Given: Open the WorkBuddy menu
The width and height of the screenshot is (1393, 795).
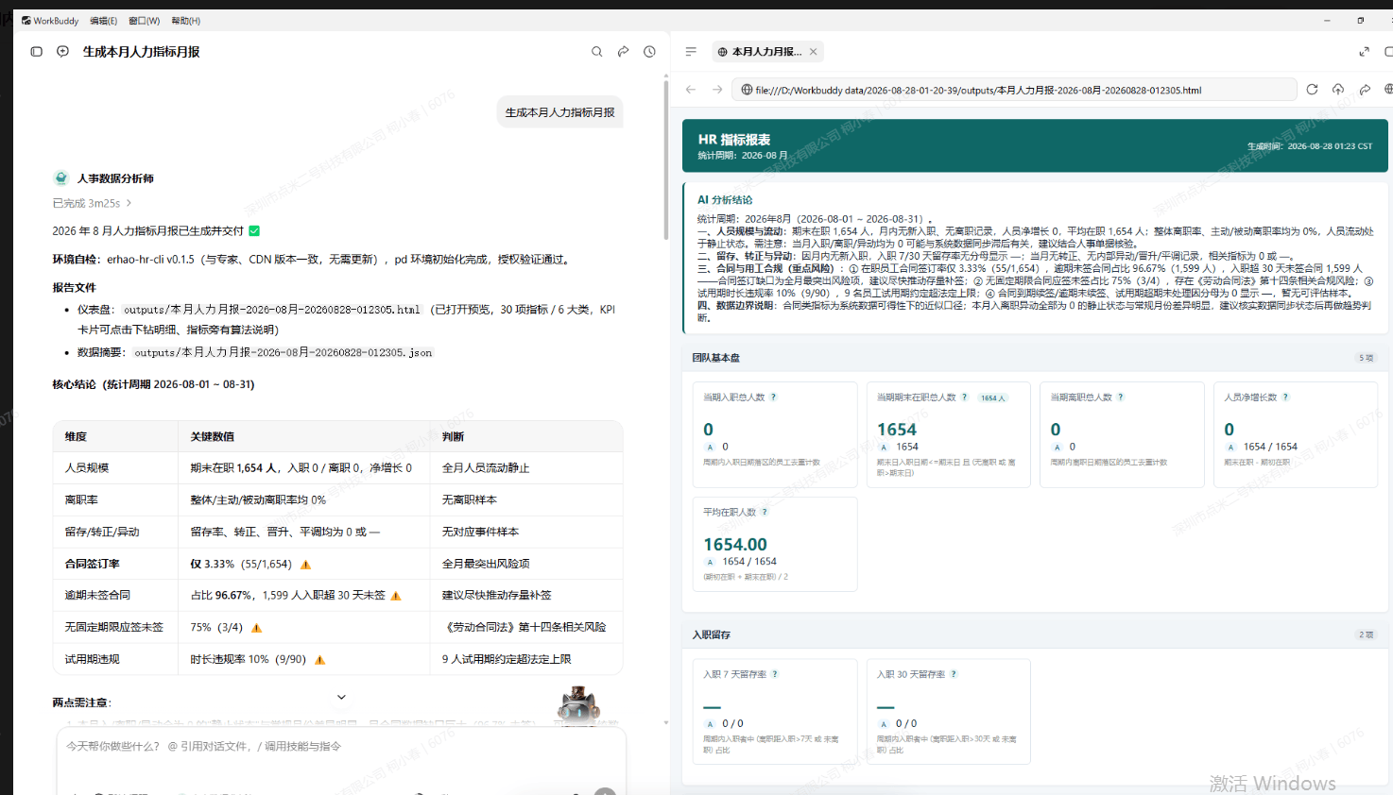Looking at the screenshot, I should tap(50, 21).
